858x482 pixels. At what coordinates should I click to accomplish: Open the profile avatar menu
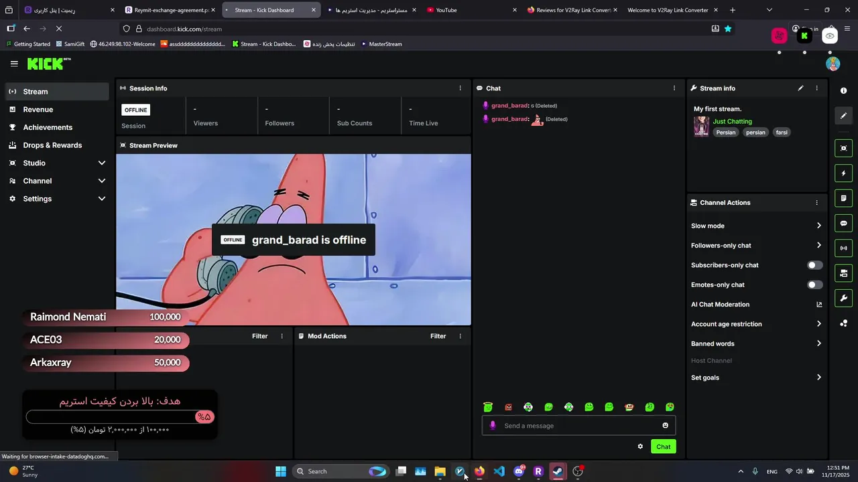(833, 64)
